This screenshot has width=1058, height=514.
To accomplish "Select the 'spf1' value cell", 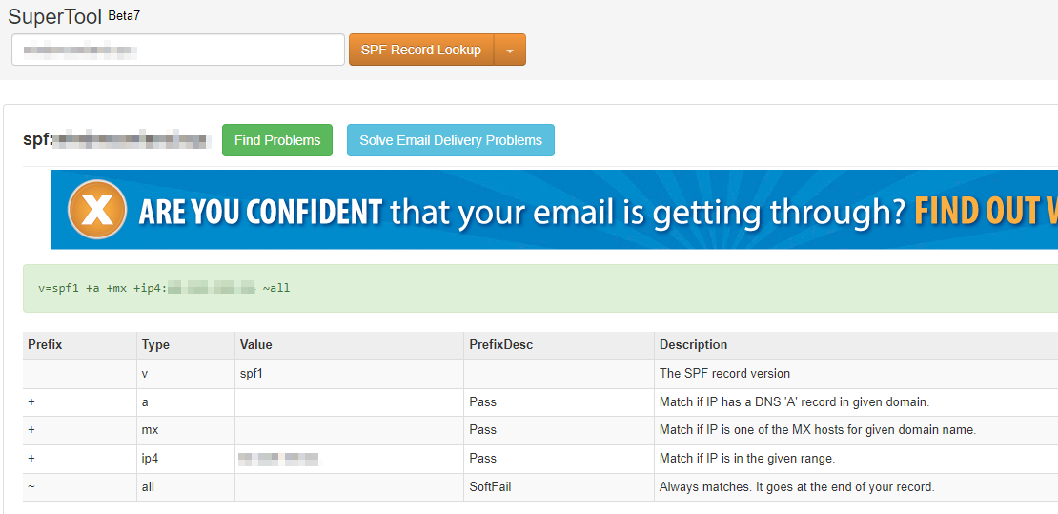I will [252, 374].
